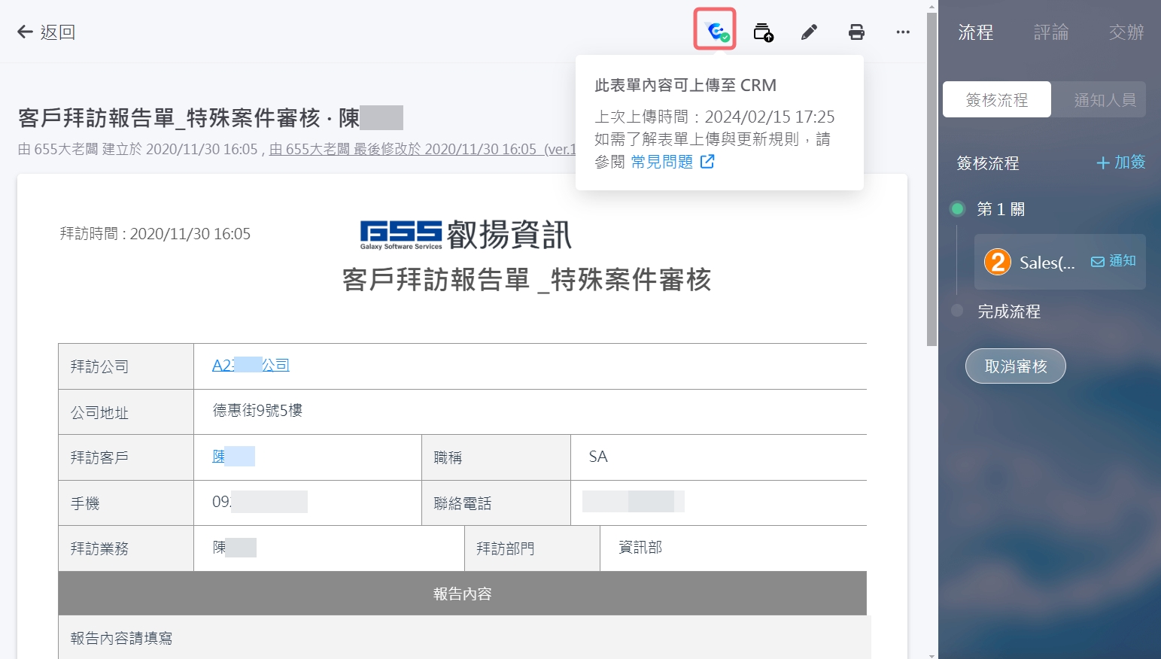Click the vertical scrollbar of the form

[932, 181]
